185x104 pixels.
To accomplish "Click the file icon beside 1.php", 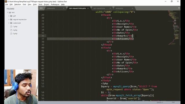I will (11, 27).
